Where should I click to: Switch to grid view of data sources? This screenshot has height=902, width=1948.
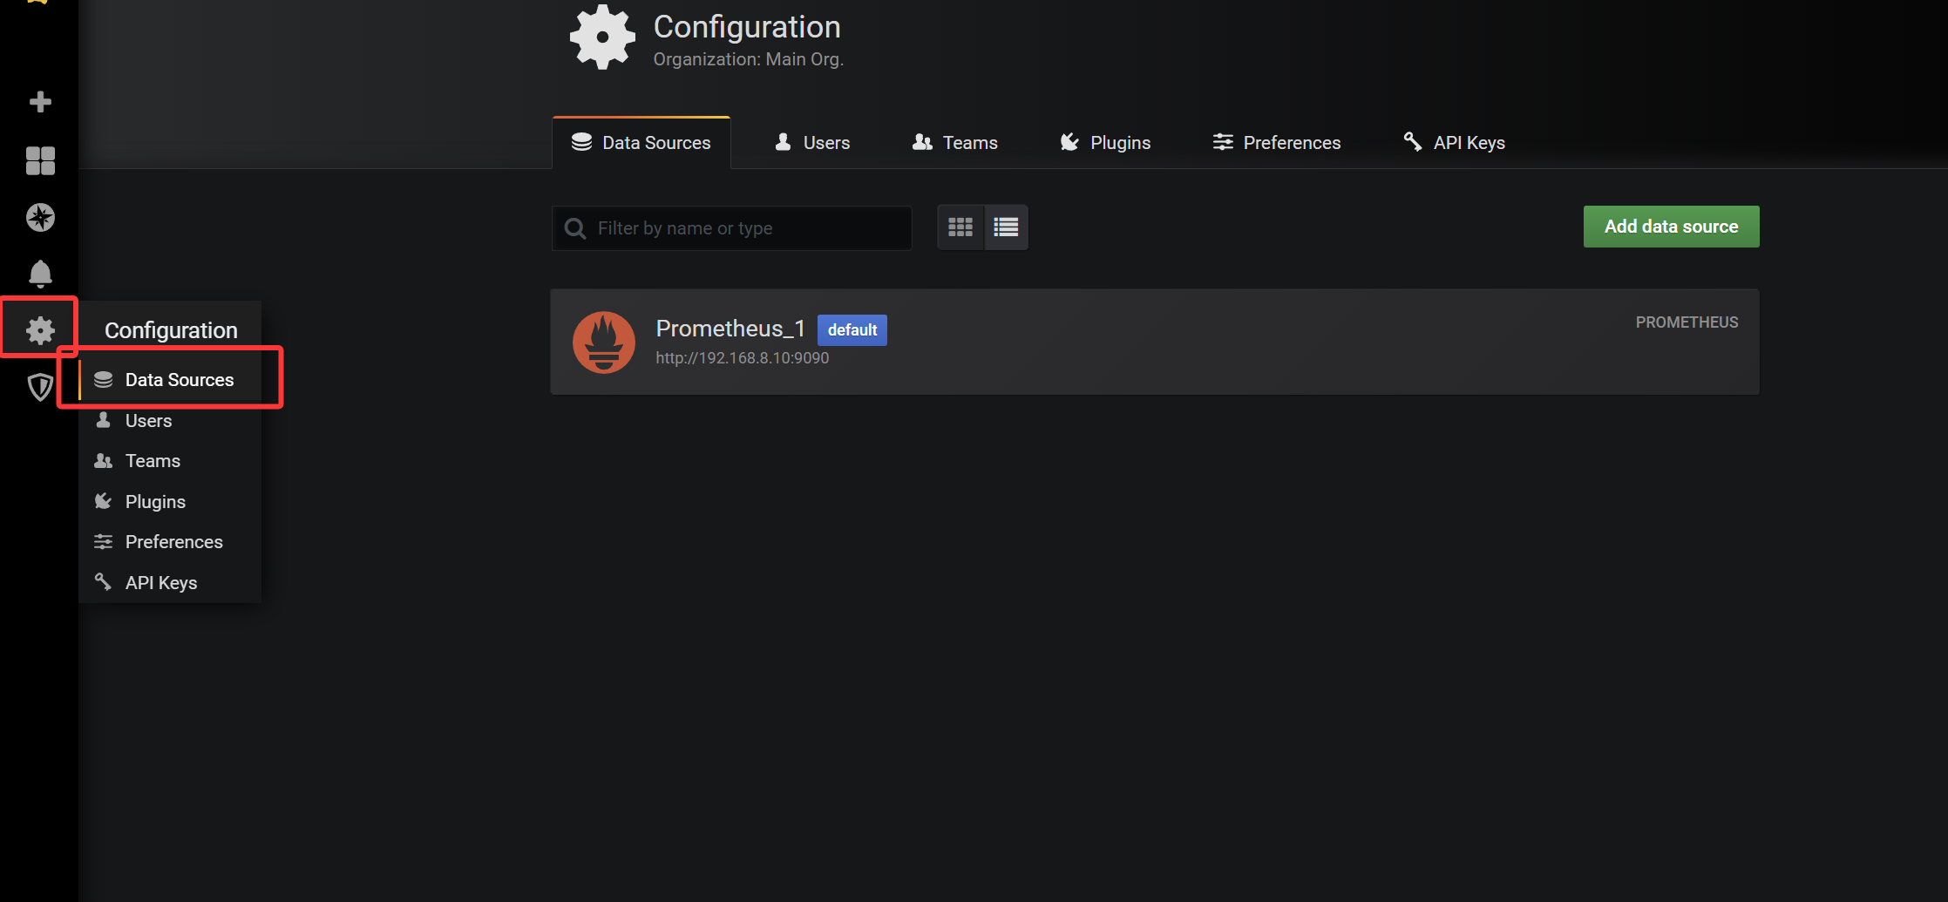tap(960, 227)
